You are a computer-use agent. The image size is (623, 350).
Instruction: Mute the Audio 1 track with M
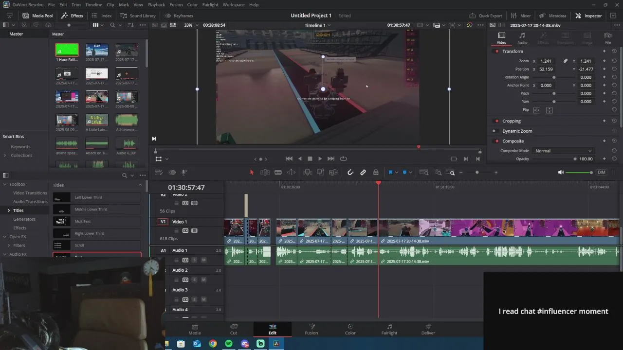click(x=203, y=260)
